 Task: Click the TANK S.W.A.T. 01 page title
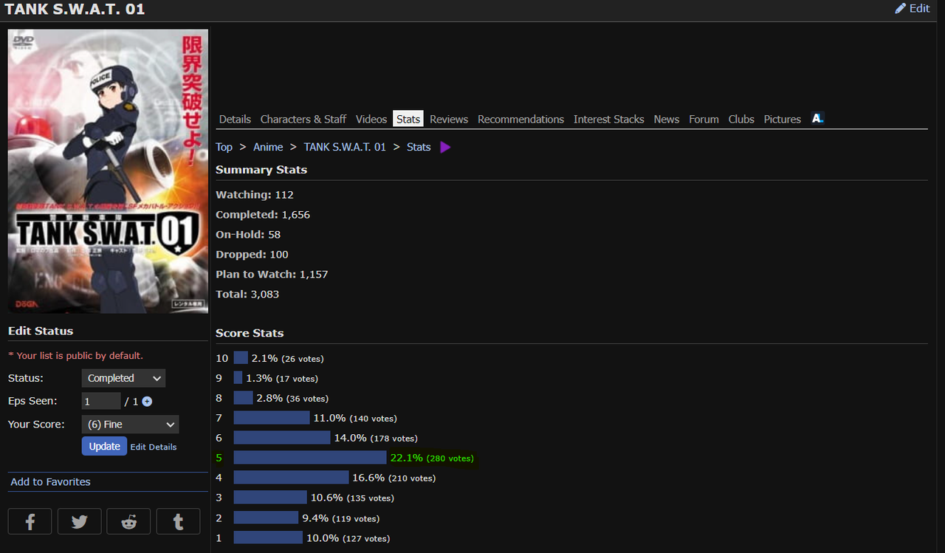click(x=75, y=9)
